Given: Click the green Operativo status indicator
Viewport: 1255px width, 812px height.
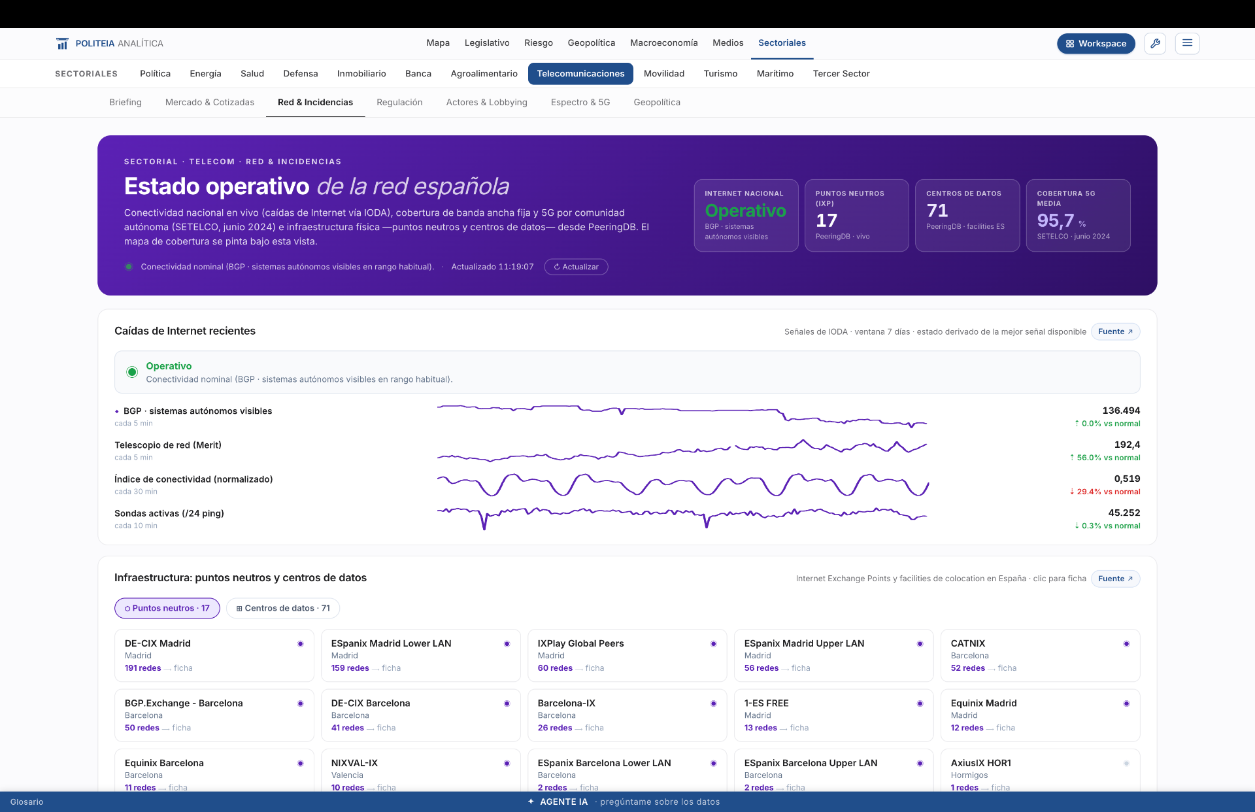Looking at the screenshot, I should pos(132,372).
